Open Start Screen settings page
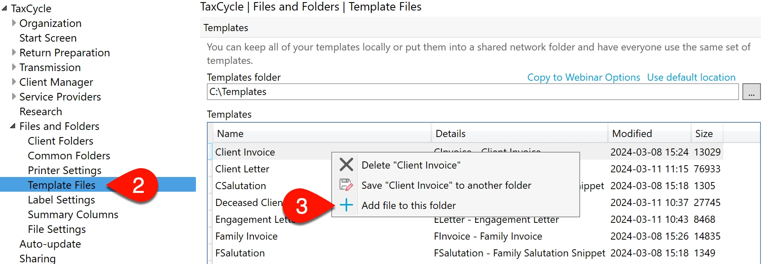The image size is (771, 264). (x=48, y=38)
